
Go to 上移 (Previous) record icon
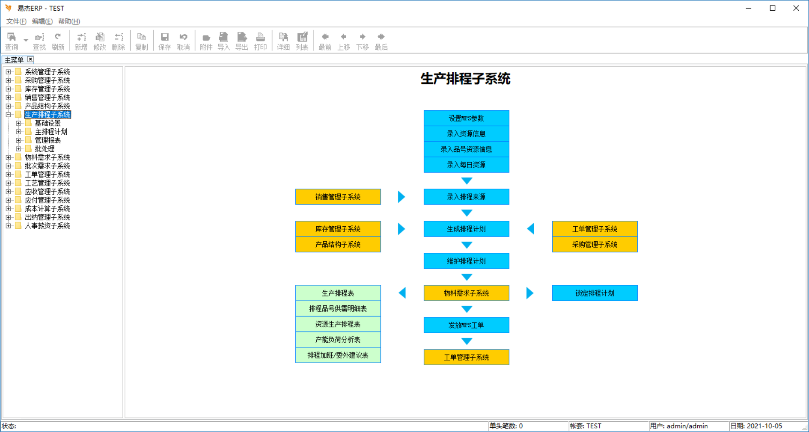point(344,41)
